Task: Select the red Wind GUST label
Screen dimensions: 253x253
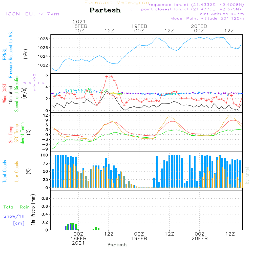Action: (4, 93)
